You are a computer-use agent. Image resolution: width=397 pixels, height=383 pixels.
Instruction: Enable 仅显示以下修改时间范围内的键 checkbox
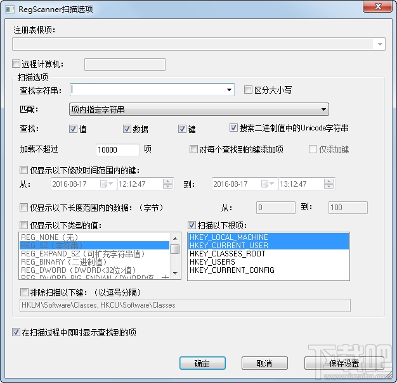(23, 170)
